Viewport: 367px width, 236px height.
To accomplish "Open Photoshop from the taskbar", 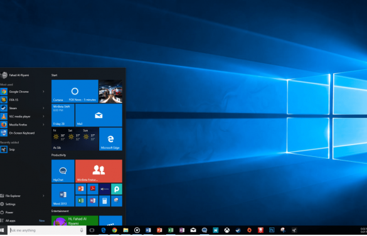I will click(x=272, y=230).
